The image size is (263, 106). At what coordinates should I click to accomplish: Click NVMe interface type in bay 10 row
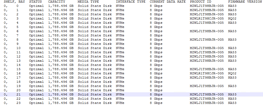120,48
